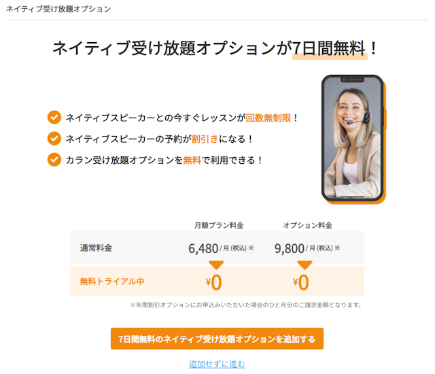Viewport: 435px width, 374px height.
Task: Click the オプション料金 column header
Action: (307, 225)
